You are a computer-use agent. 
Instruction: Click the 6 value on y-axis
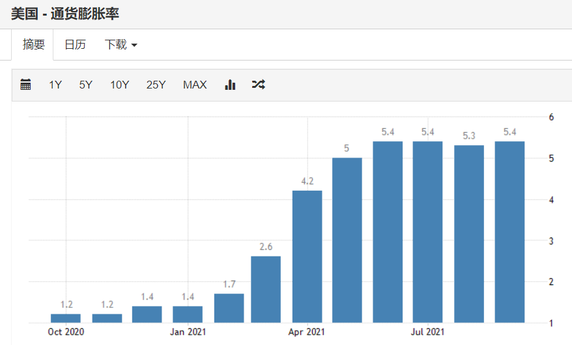(551, 117)
